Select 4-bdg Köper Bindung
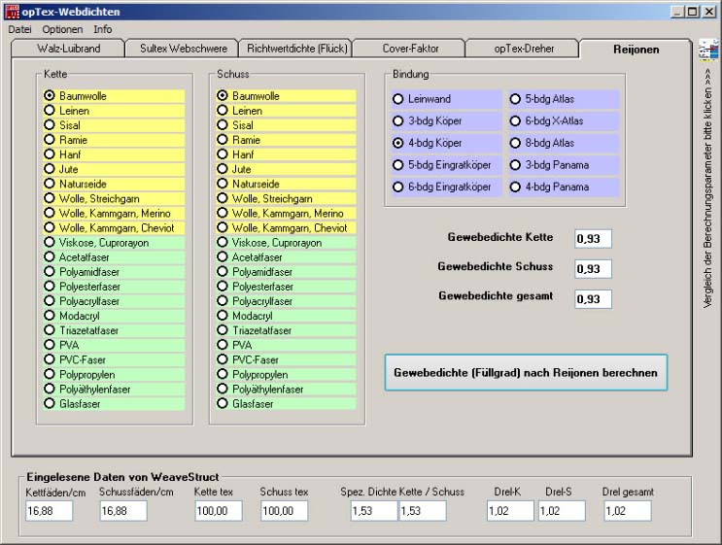Screen dimensions: 722x545 point(446,143)
